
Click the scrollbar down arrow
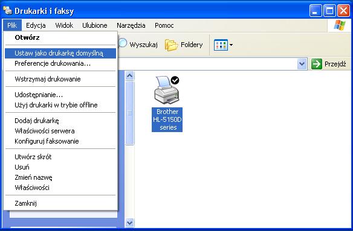[x=130, y=223]
